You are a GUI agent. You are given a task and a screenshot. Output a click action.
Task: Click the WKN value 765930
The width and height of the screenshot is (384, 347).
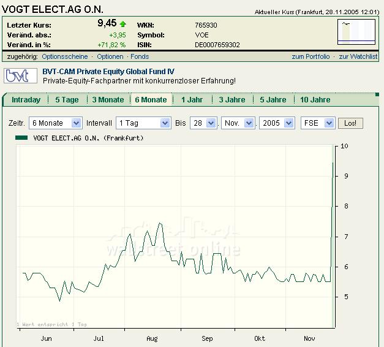click(206, 25)
